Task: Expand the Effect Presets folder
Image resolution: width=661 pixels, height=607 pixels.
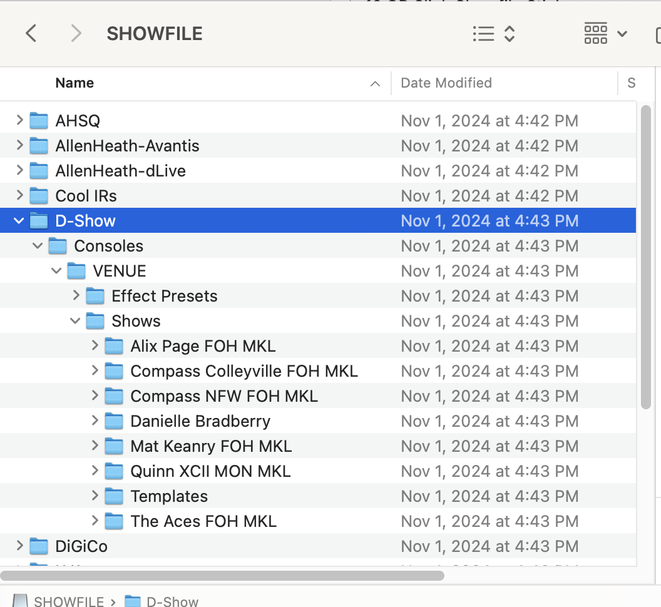Action: pyautogui.click(x=76, y=295)
